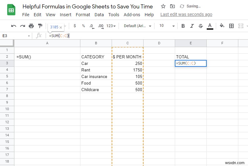Click the Move to folder icon
Viewport: 248px width, 166px height.
point(173,6)
